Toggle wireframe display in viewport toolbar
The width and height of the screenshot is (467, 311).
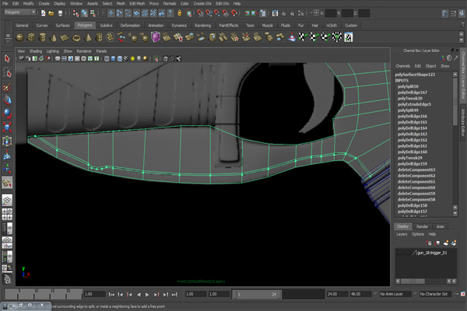pyautogui.click(x=107, y=58)
